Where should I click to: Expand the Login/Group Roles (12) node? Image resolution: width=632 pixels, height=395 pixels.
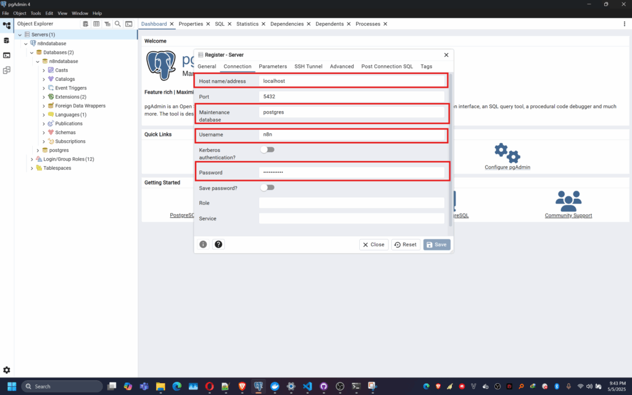coord(32,159)
